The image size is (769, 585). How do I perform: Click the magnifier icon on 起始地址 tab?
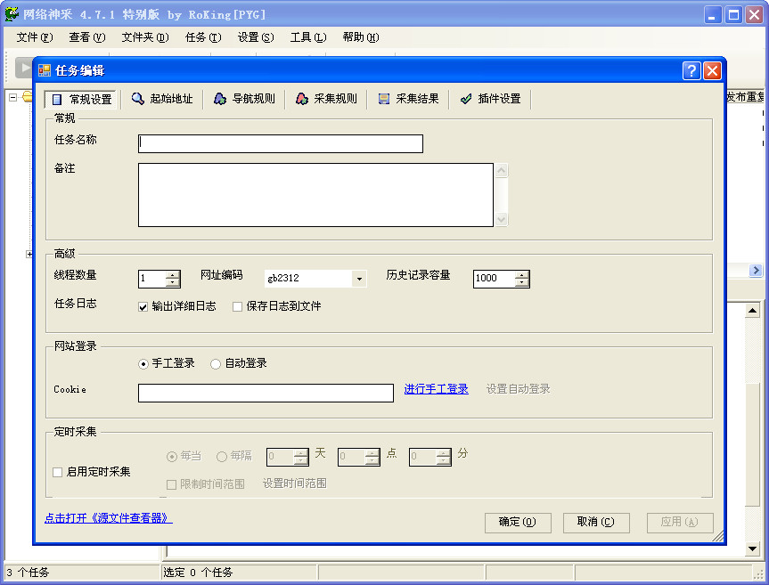(135, 100)
